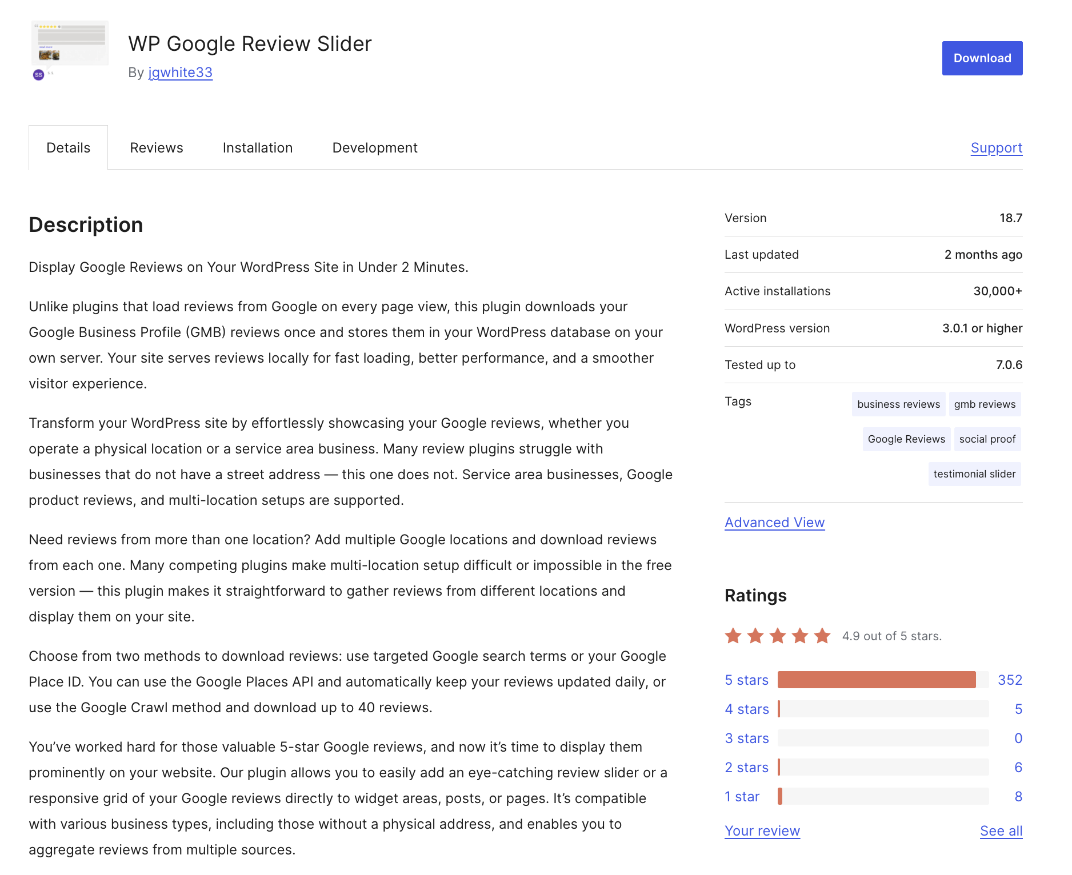Switch to the Reviews tab

pos(157,148)
